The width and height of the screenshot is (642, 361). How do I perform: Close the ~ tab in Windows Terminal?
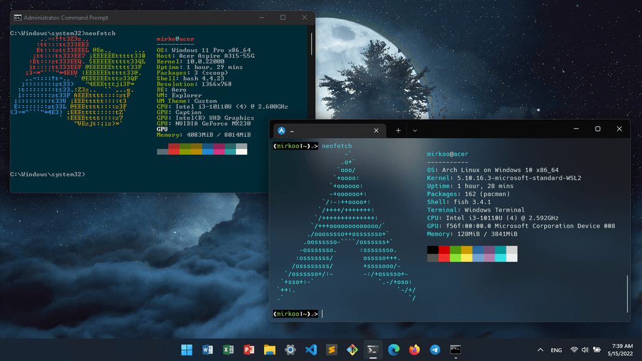[376, 131]
